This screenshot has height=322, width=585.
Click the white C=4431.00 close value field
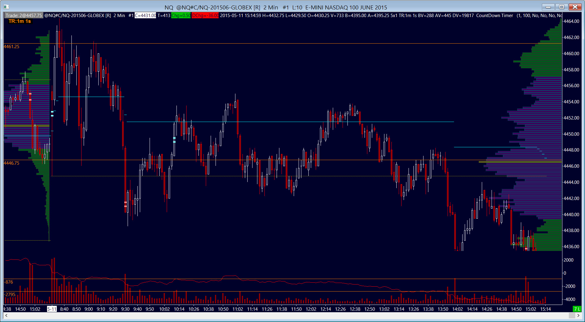(x=145, y=15)
